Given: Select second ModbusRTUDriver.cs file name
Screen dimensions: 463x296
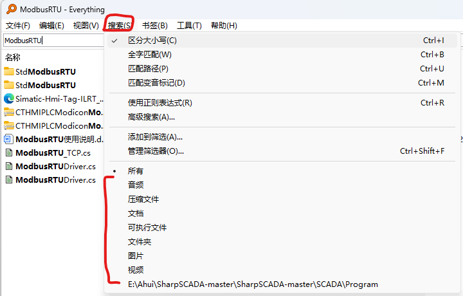Looking at the screenshot, I should (x=55, y=180).
